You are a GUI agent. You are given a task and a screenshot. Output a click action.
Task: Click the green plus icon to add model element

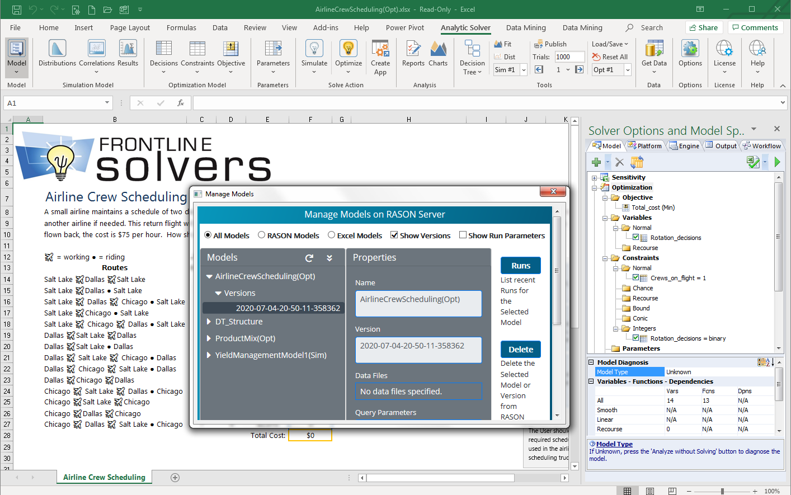coord(596,162)
